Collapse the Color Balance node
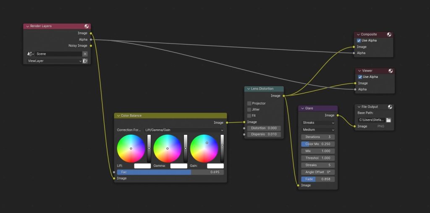Viewport: 430px width, 213px height. (x=118, y=115)
